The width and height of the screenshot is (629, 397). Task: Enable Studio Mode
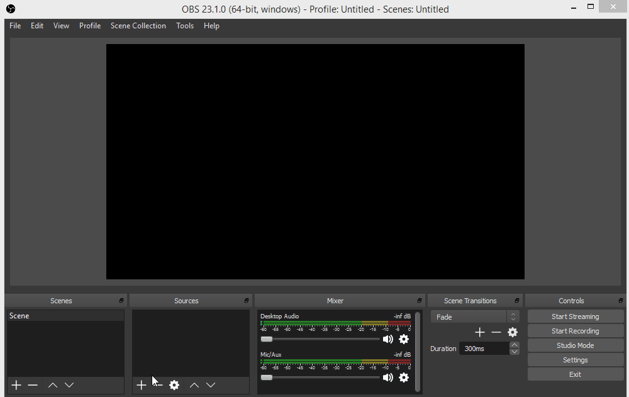[x=576, y=345]
